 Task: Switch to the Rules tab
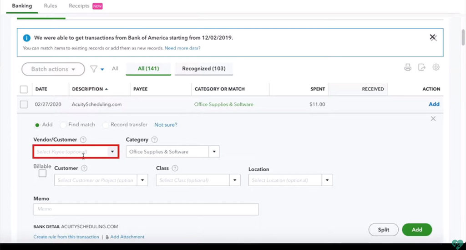coord(51,6)
